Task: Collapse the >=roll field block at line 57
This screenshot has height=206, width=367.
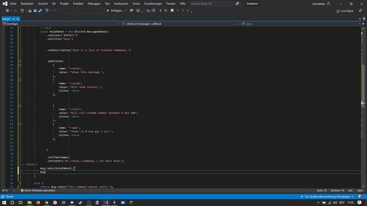Action: click(x=20, y=105)
